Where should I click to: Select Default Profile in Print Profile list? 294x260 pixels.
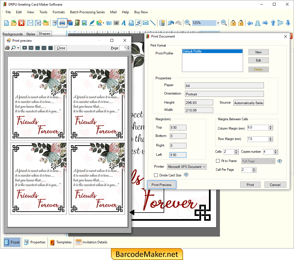point(212,51)
